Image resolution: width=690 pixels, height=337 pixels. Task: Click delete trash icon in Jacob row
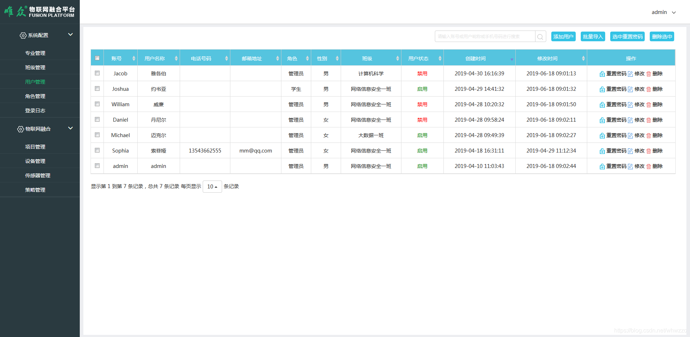(x=649, y=74)
